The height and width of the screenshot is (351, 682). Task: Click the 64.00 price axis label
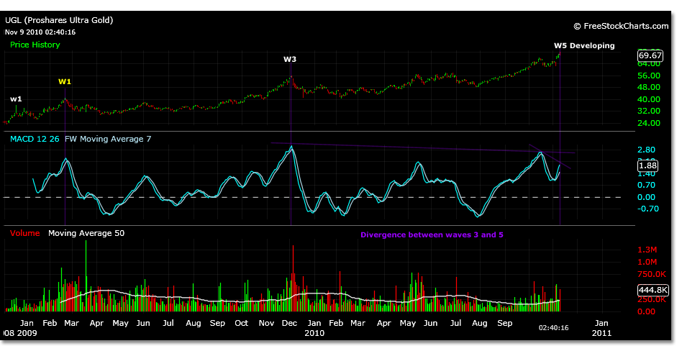(x=649, y=64)
